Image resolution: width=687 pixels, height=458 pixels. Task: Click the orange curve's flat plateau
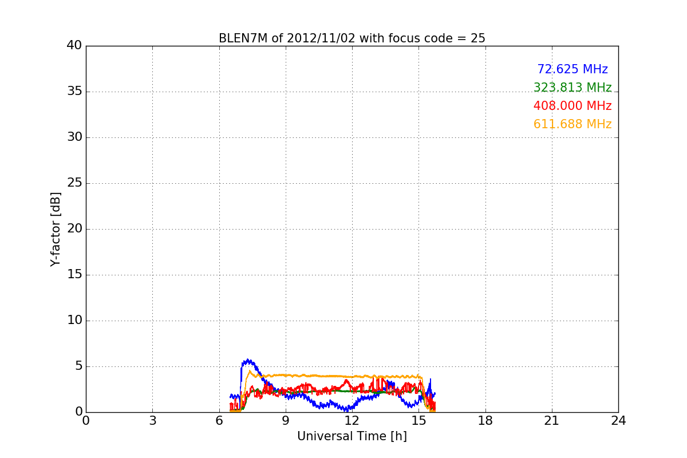point(338,376)
